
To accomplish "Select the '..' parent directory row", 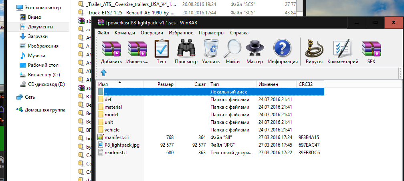I will (x=210, y=91).
